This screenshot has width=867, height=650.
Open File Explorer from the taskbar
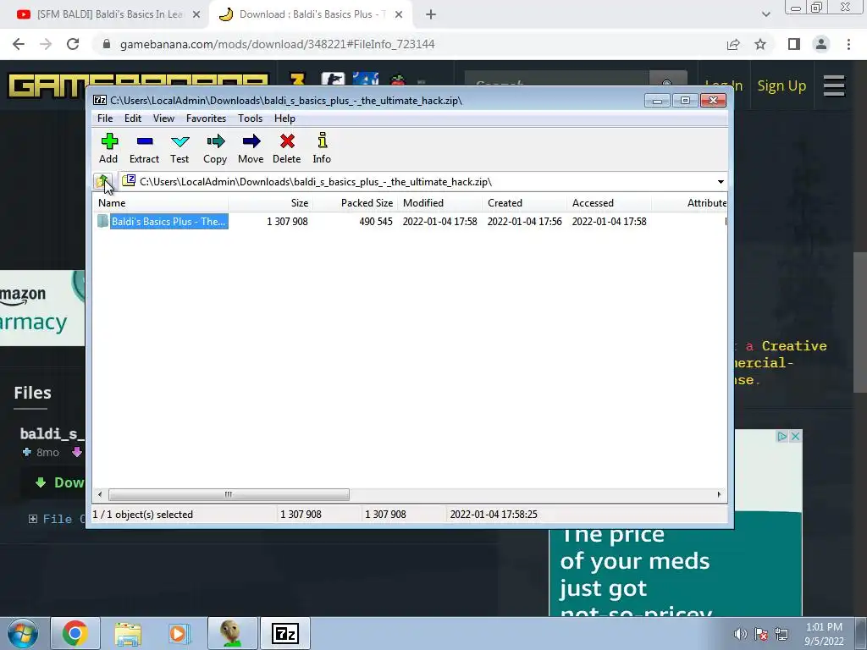coord(128,633)
